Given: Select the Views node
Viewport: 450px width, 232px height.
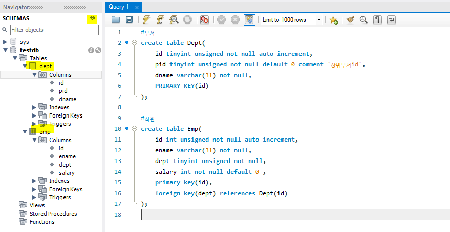Looking at the screenshot, I should [x=37, y=205].
